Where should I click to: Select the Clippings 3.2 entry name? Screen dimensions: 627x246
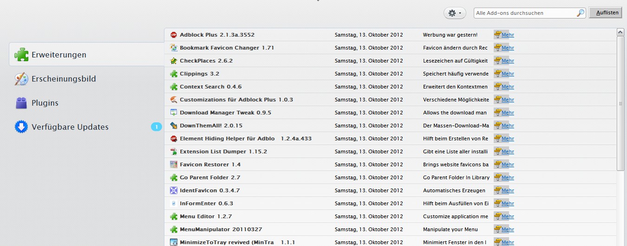click(x=200, y=74)
